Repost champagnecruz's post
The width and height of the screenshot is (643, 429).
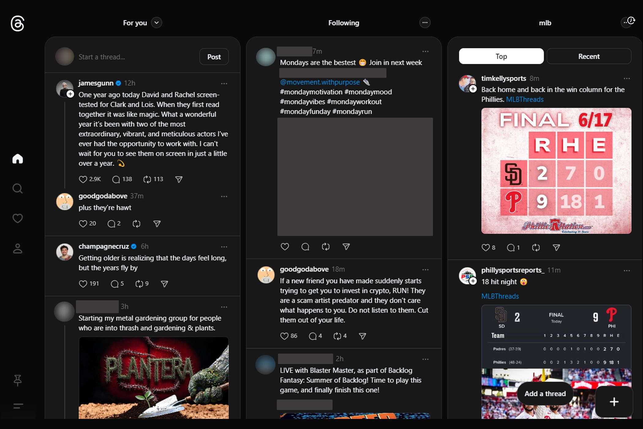click(140, 284)
